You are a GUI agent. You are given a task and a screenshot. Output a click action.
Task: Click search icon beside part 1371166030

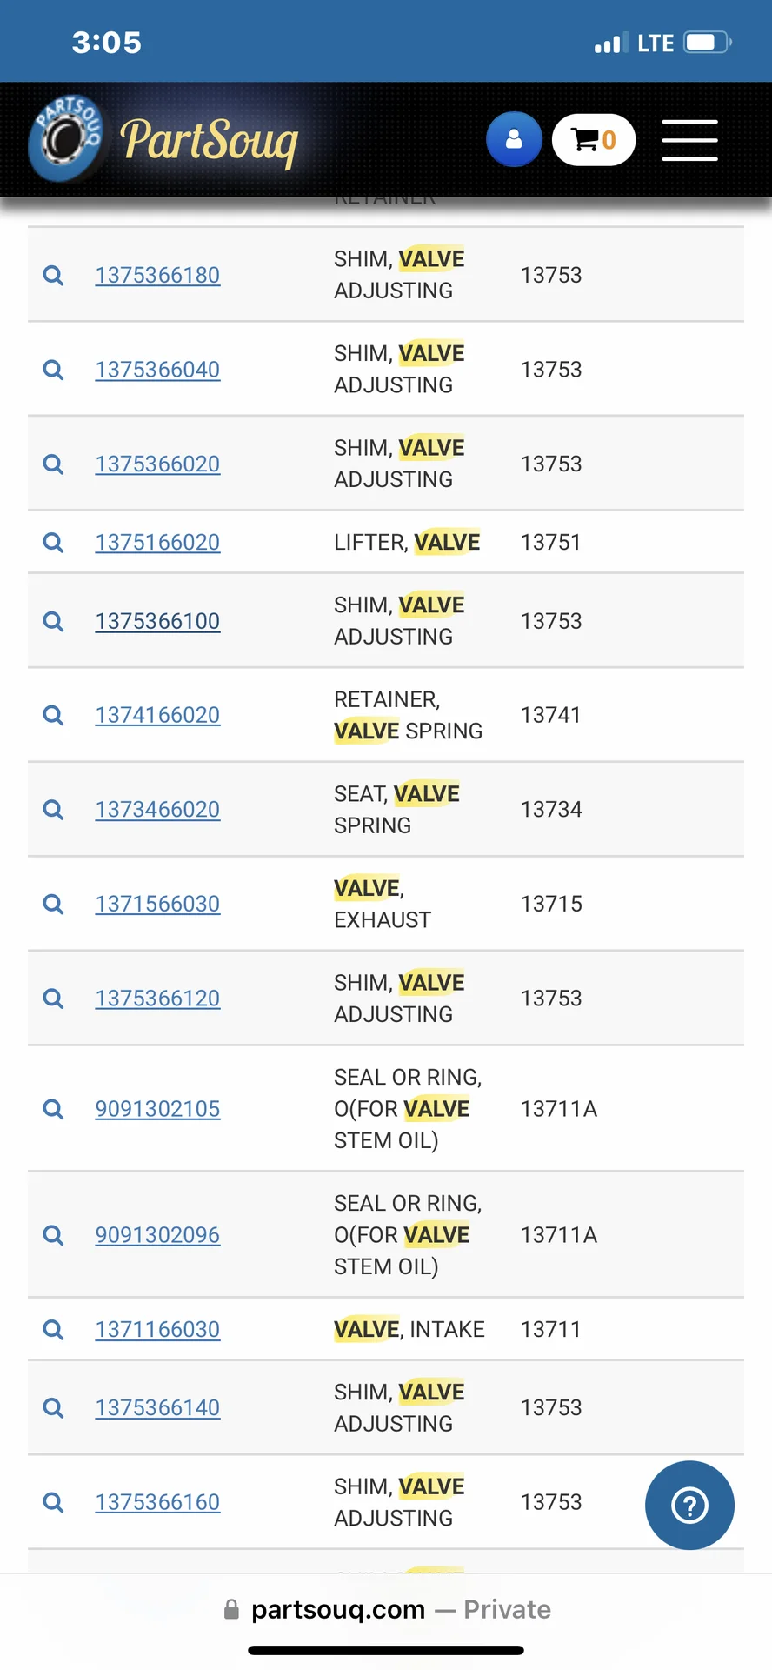[x=53, y=1329]
